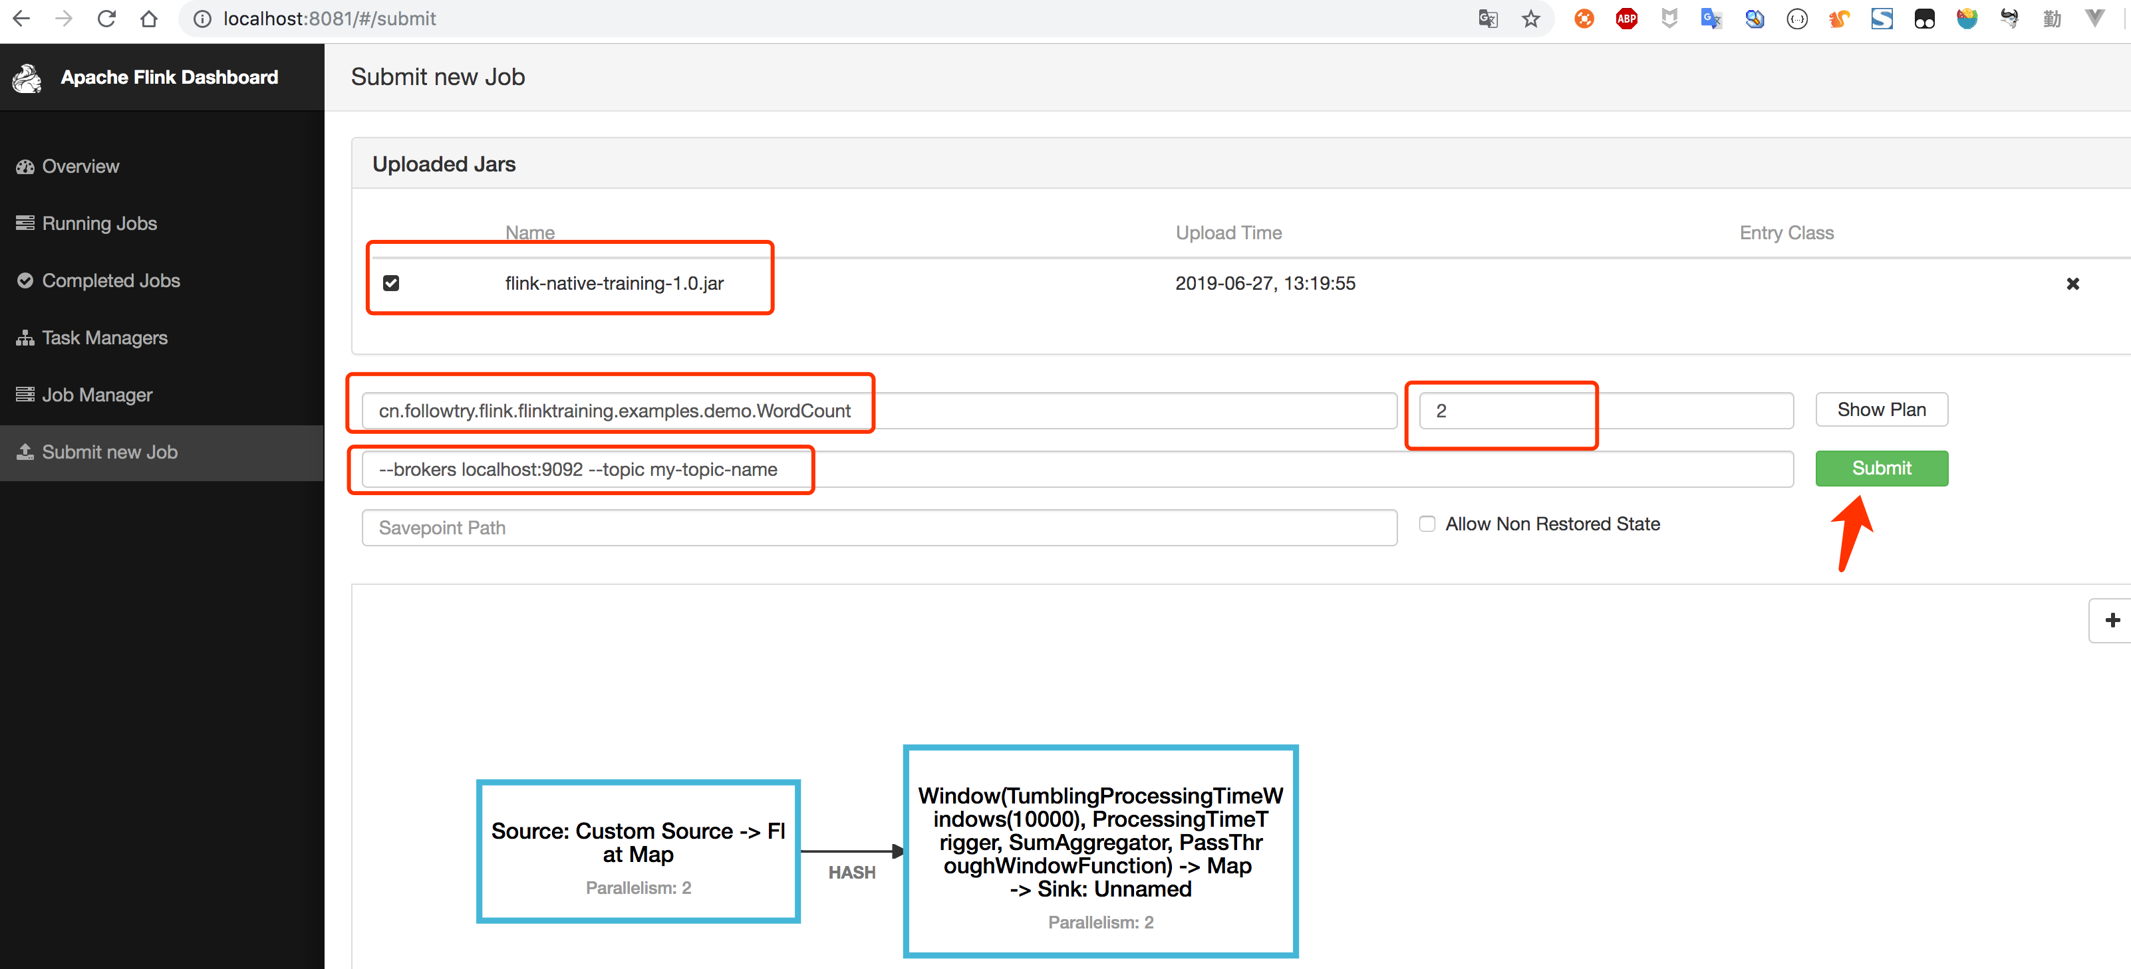The image size is (2131, 969).
Task: Focus the Savepoint Path field
Action: tap(879, 528)
